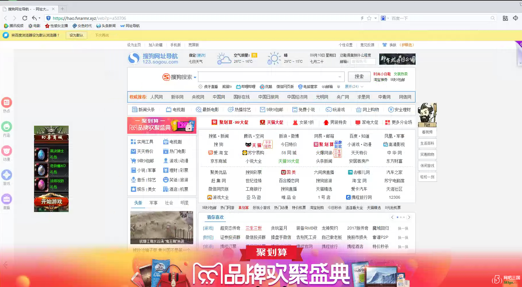522x287 pixels.
Task: Open the 看视频 side tab
Action: [x=427, y=132]
